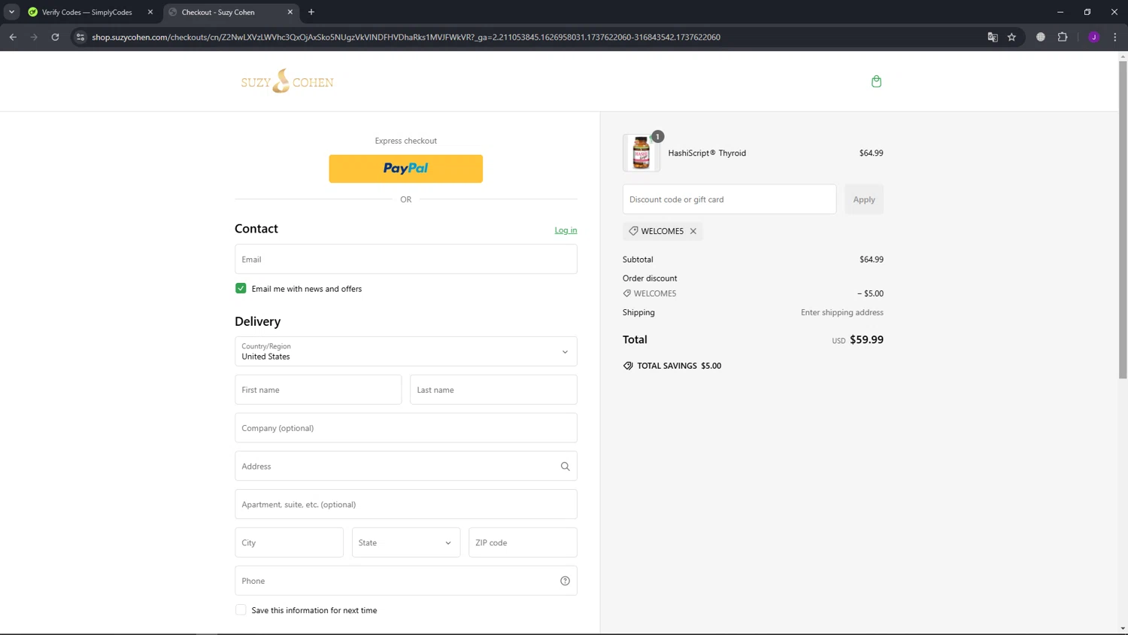
Task: Click the − $5.00 discount amount
Action: 870,293
